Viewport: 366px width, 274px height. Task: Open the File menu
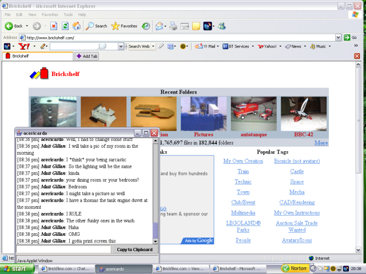(x=7, y=14)
